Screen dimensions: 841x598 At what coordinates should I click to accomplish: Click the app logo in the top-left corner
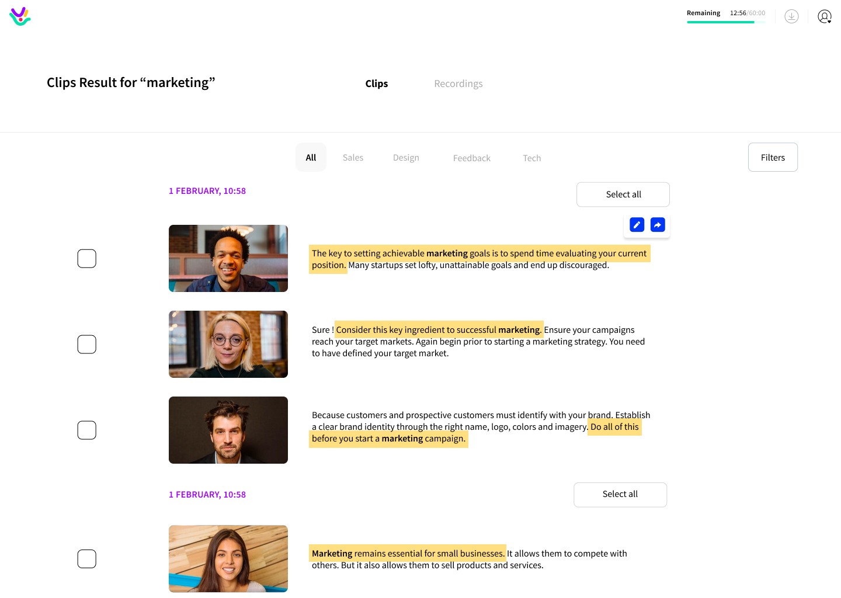click(x=20, y=16)
